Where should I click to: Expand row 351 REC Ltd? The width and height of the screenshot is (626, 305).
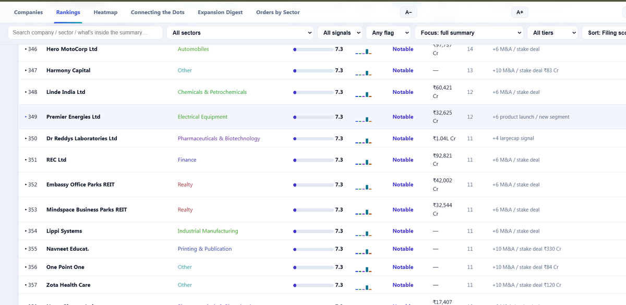(26, 160)
